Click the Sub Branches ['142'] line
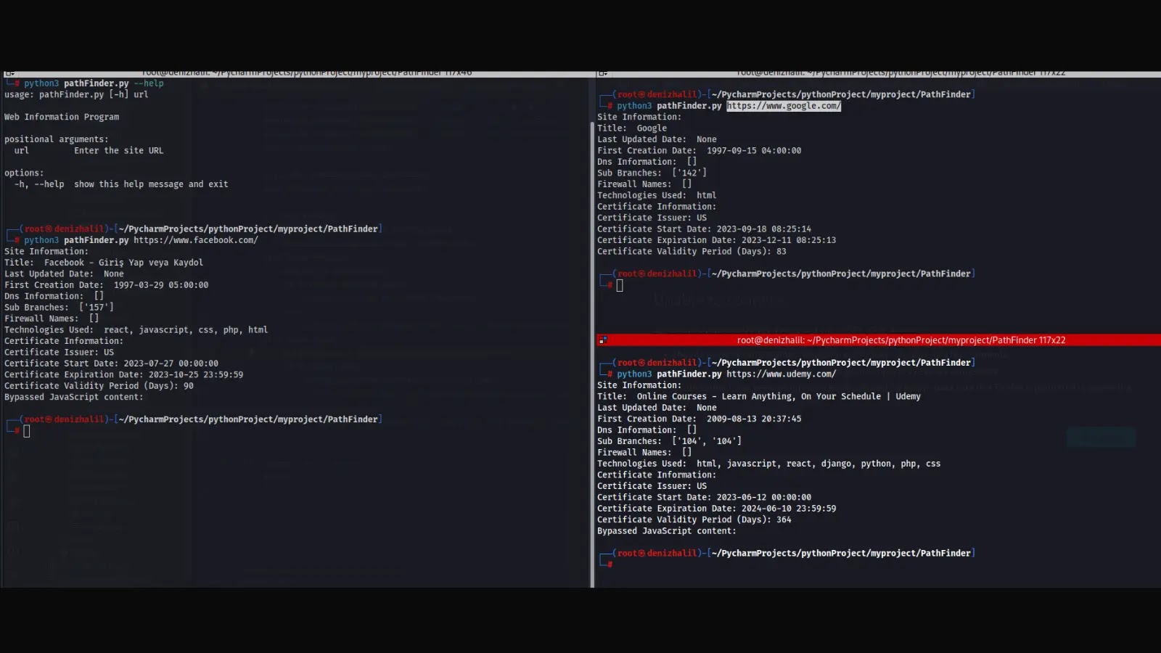Screen dimensions: 1161x653 pyautogui.click(x=652, y=173)
